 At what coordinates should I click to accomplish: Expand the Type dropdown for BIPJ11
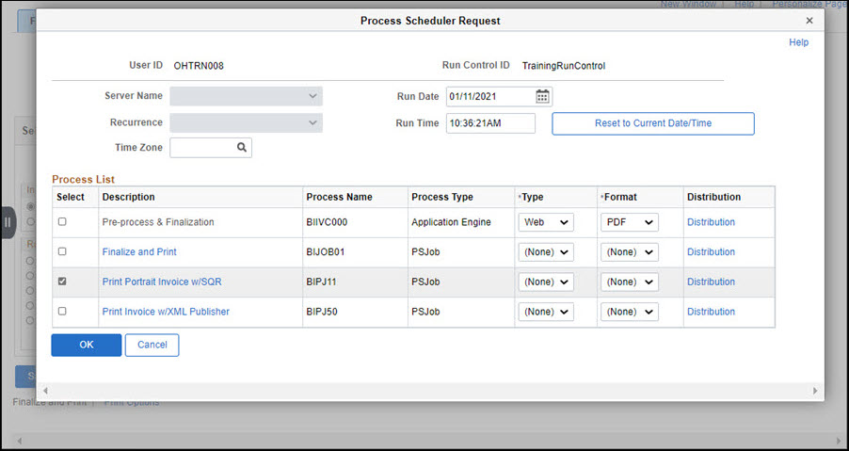coord(545,282)
